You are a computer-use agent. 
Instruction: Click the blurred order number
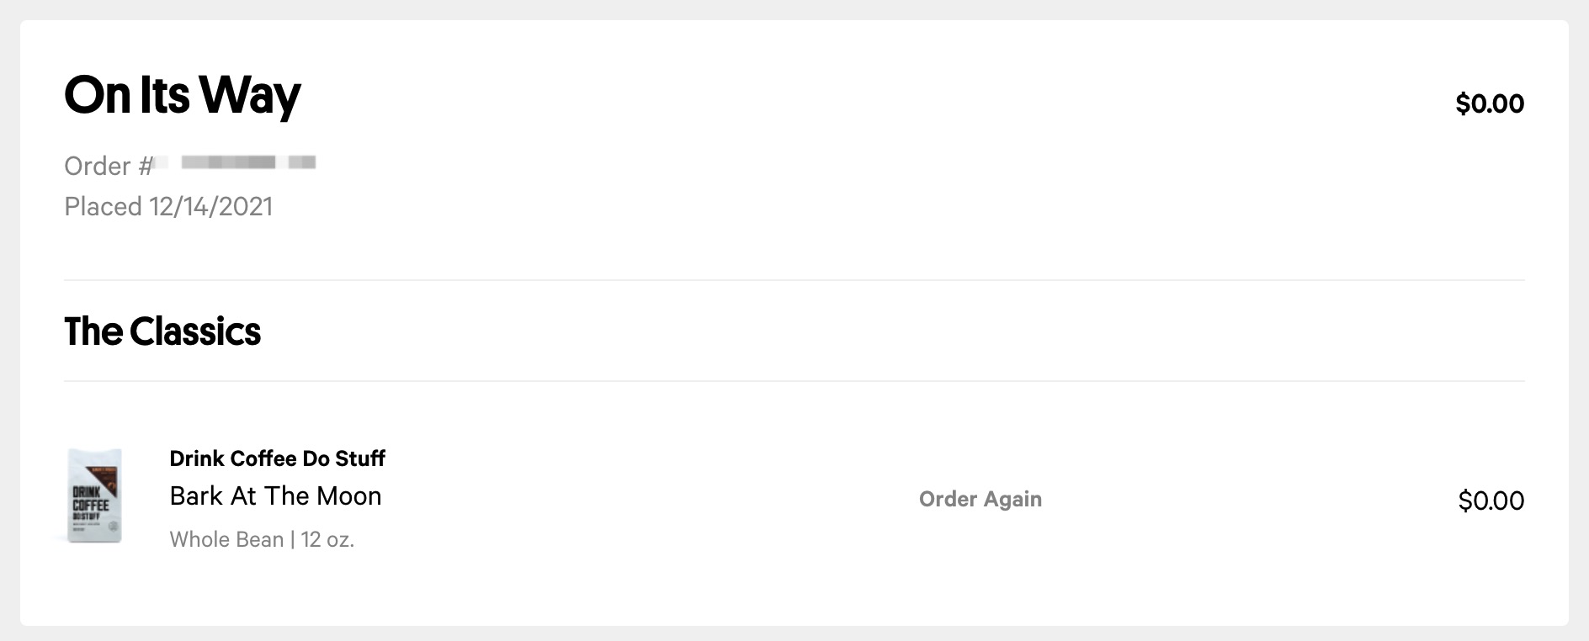244,162
